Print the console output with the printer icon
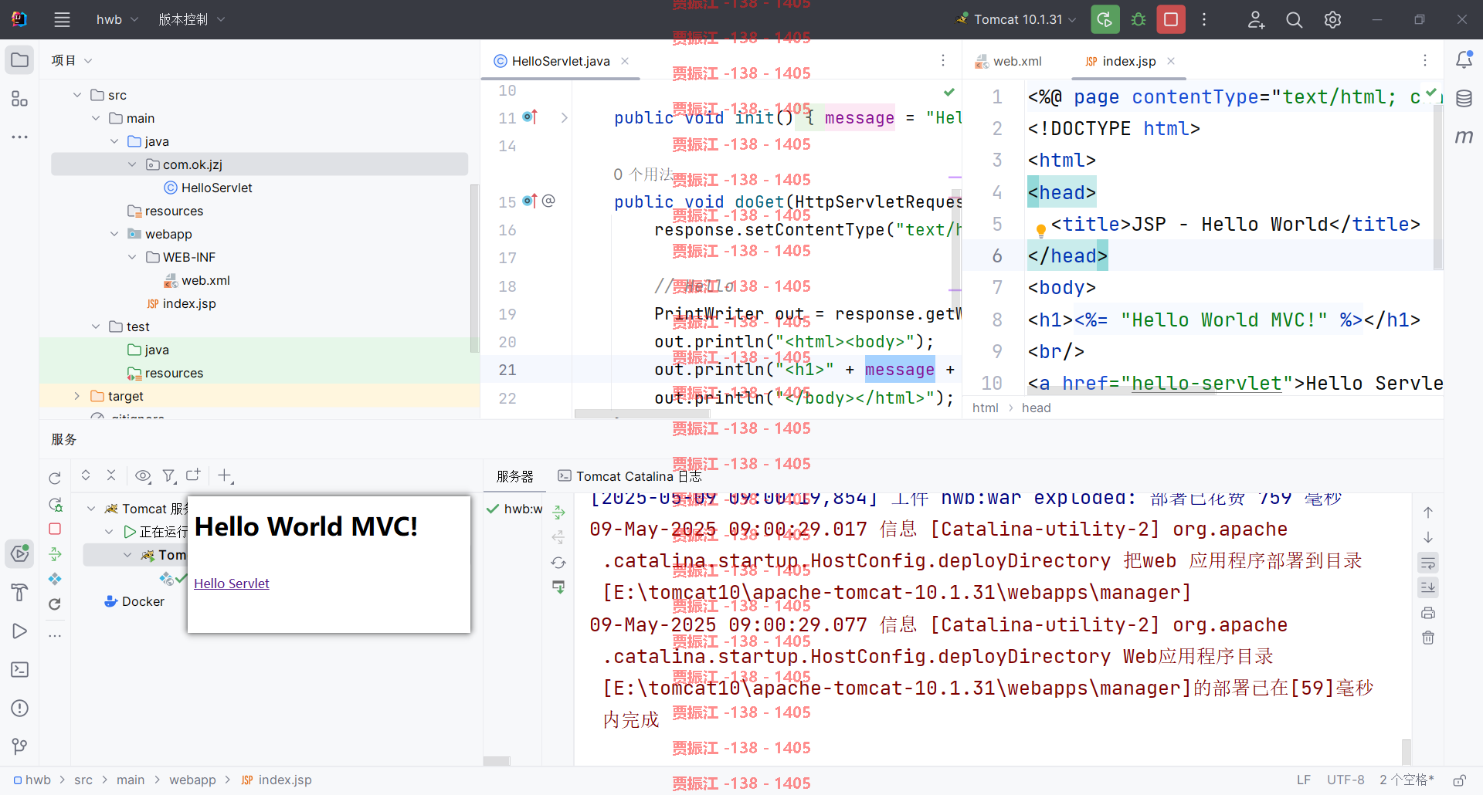 pyautogui.click(x=1428, y=613)
